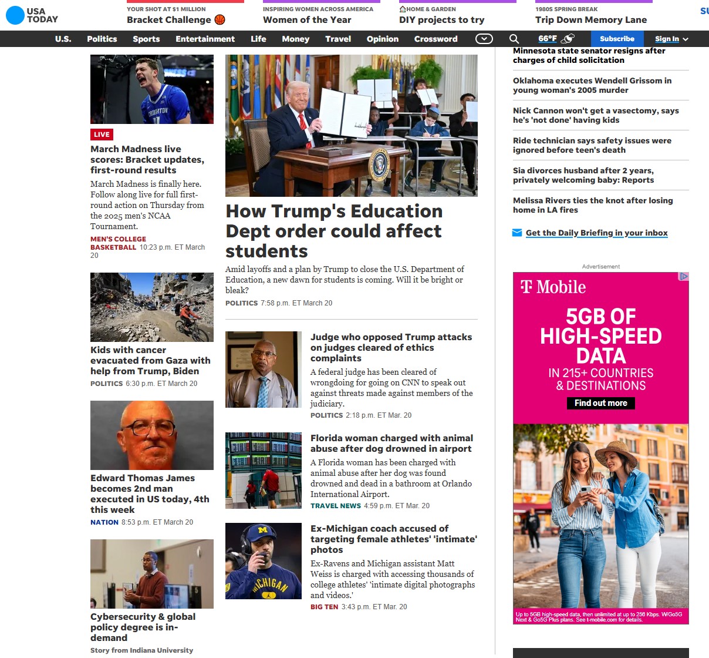Go to the Politics section
The width and height of the screenshot is (709, 658).
pos(102,39)
